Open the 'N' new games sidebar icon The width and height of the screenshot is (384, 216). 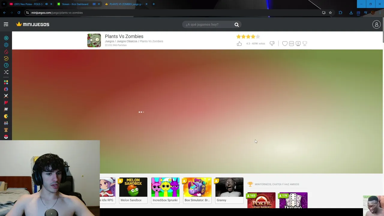(6, 38)
